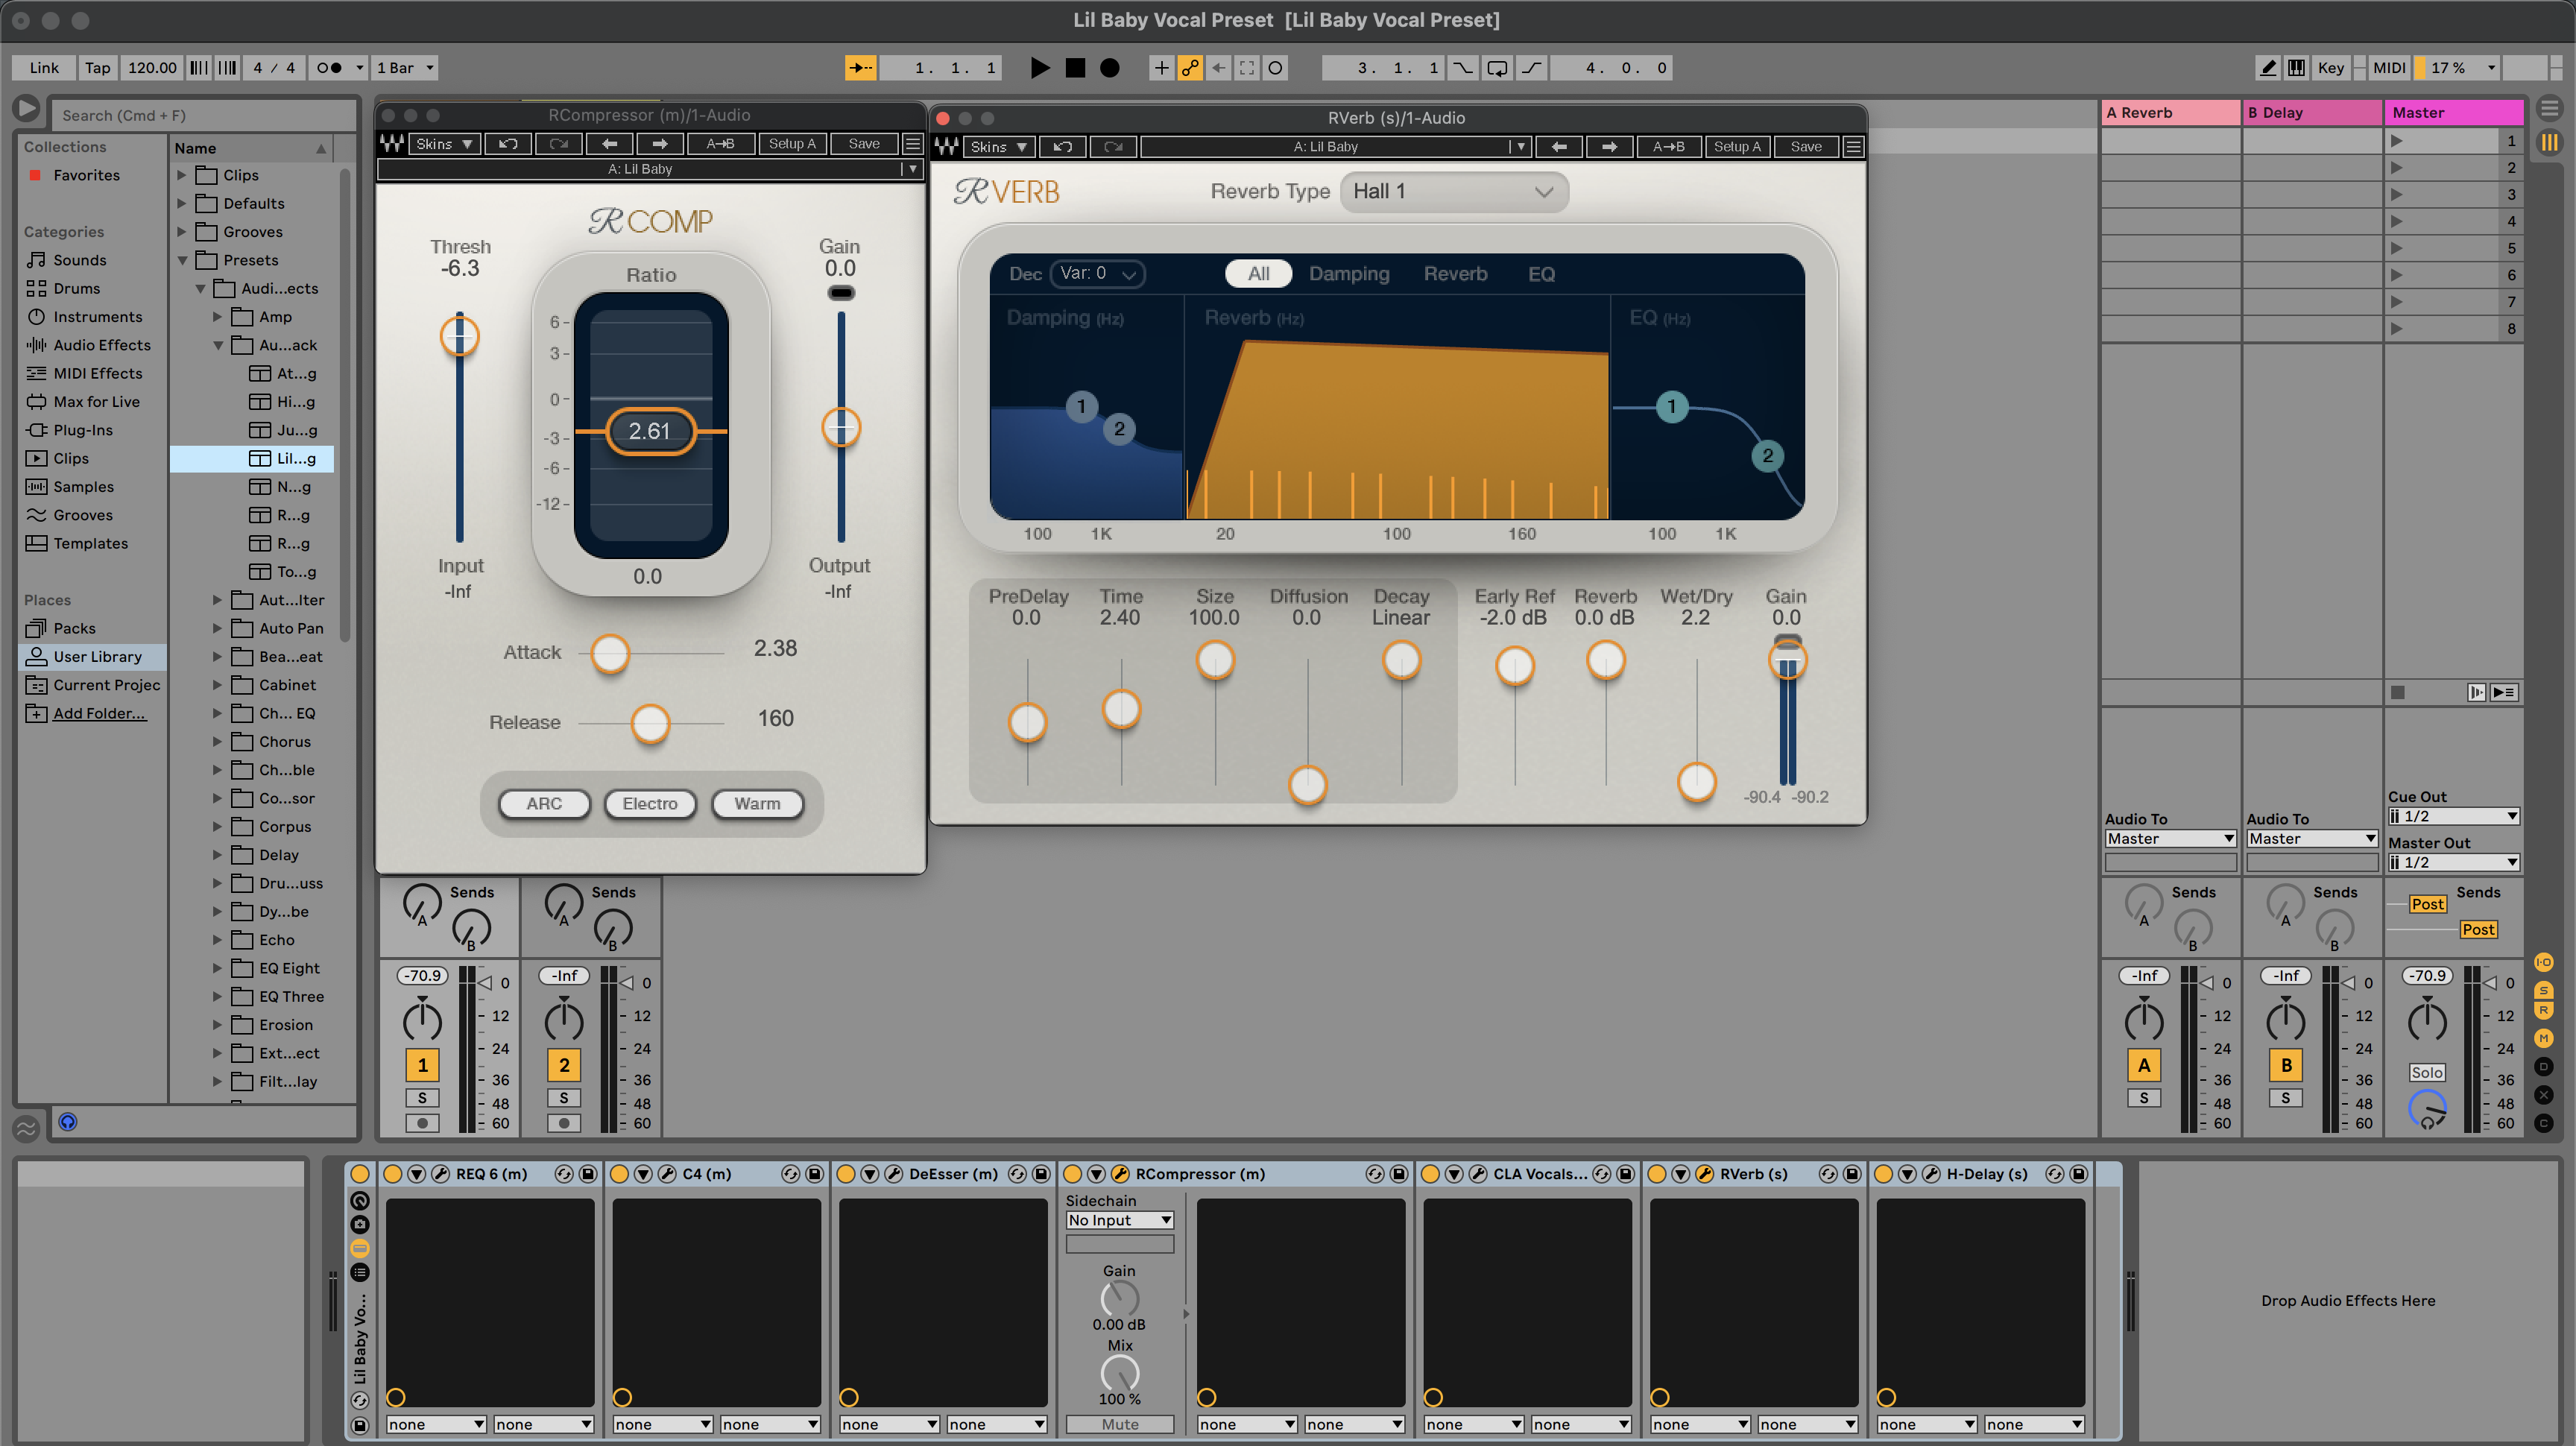Screen dimensions: 2576x1446
Task: Click the Play button in transport
Action: [1040, 68]
